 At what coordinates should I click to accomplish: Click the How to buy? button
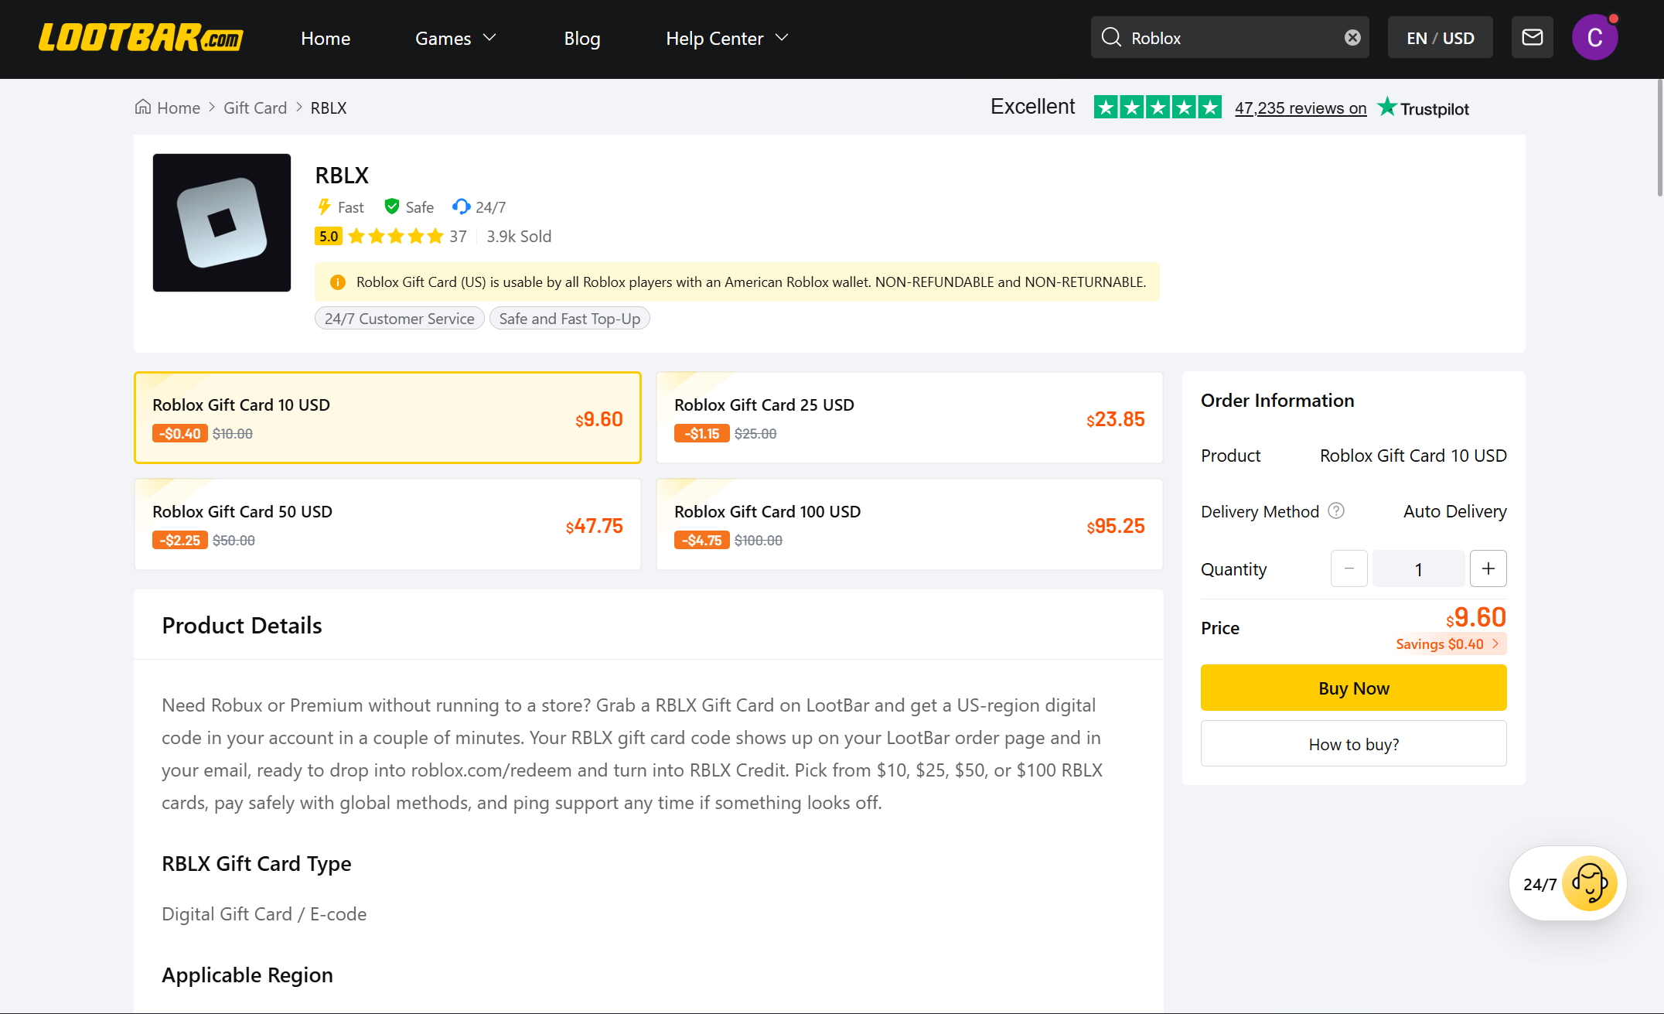[x=1353, y=743]
